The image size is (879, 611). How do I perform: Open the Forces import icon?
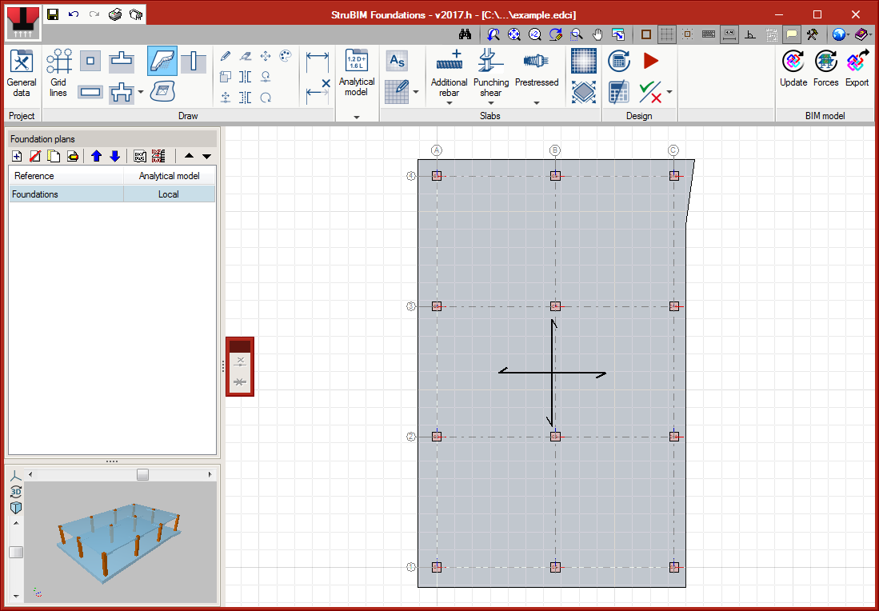(825, 68)
